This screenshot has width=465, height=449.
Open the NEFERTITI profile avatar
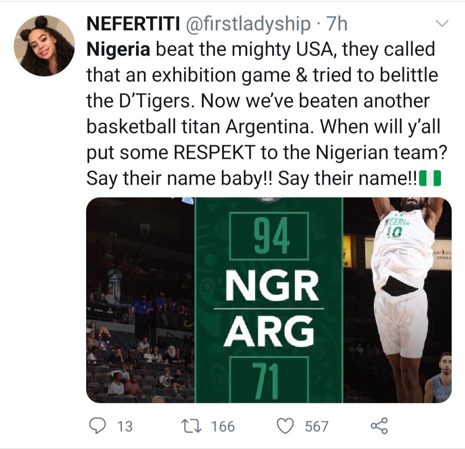pos(44,46)
